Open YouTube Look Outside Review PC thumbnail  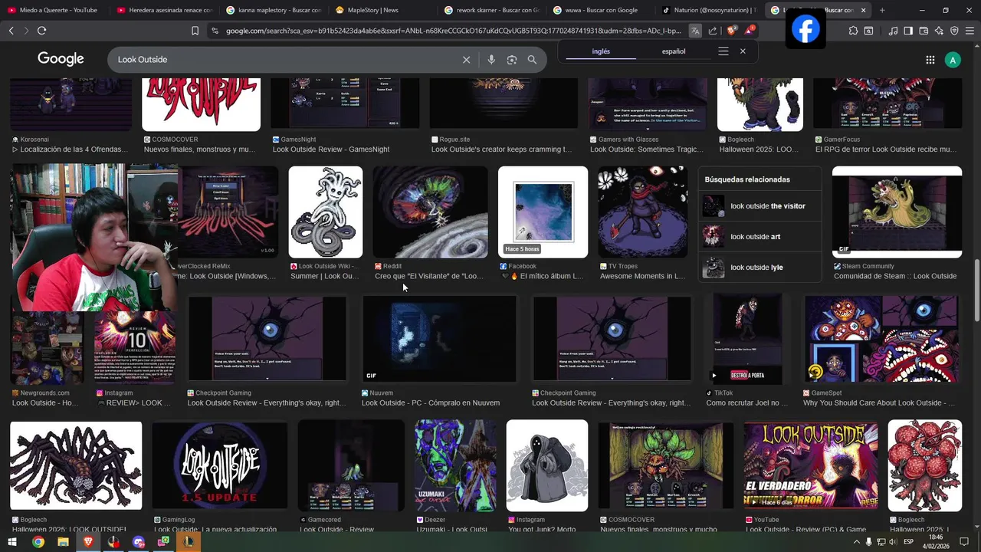(811, 465)
